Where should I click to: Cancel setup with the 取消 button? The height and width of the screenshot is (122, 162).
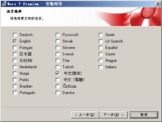[144, 115]
